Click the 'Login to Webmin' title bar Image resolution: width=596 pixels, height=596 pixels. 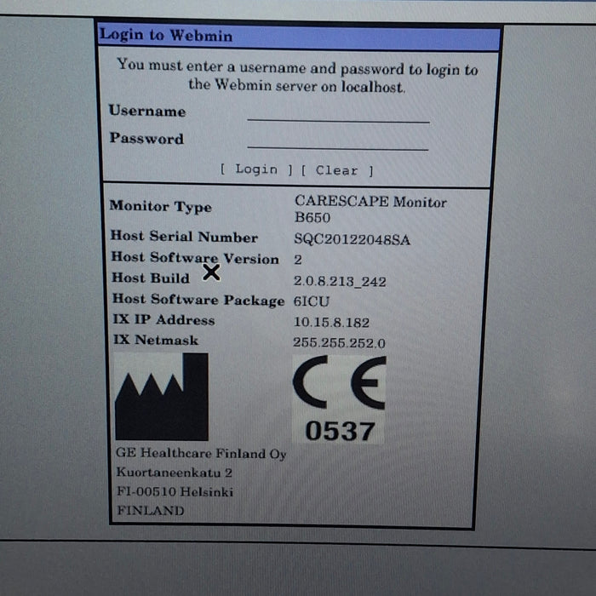299,37
